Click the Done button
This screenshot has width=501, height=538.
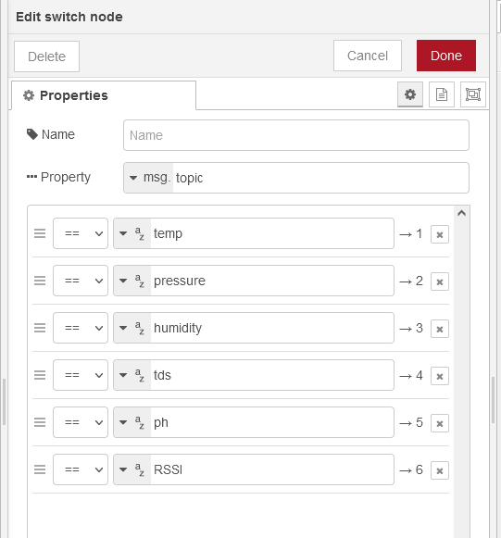(446, 56)
